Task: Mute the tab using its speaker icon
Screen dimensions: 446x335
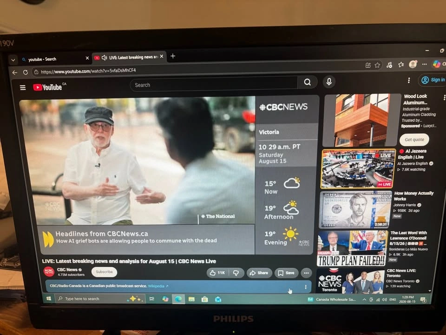Action: [105, 58]
